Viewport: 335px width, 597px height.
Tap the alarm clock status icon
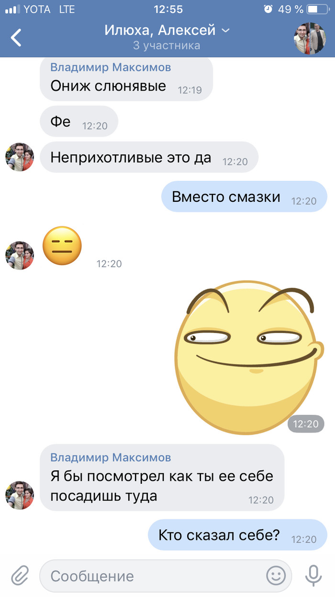(268, 9)
